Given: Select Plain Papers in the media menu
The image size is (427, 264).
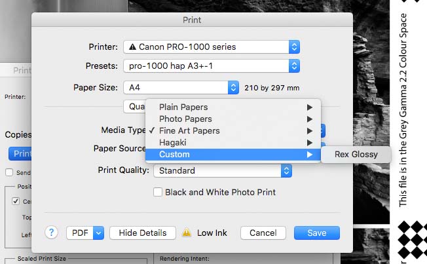Looking at the screenshot, I should (x=233, y=107).
